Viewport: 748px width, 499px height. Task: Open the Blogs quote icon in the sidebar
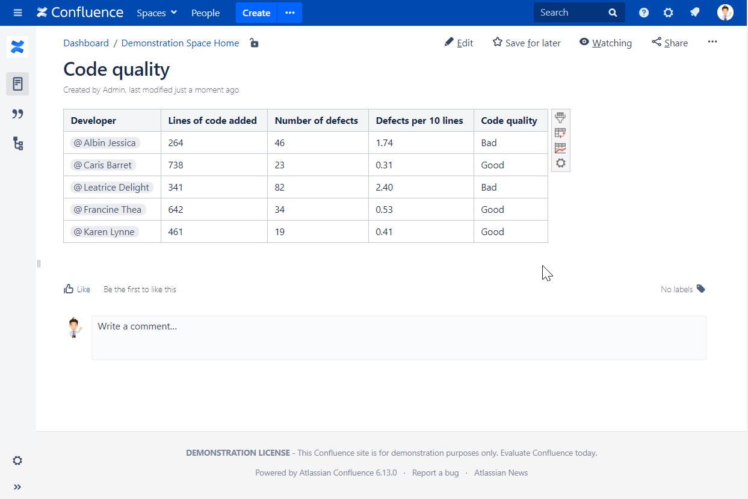pos(17,114)
